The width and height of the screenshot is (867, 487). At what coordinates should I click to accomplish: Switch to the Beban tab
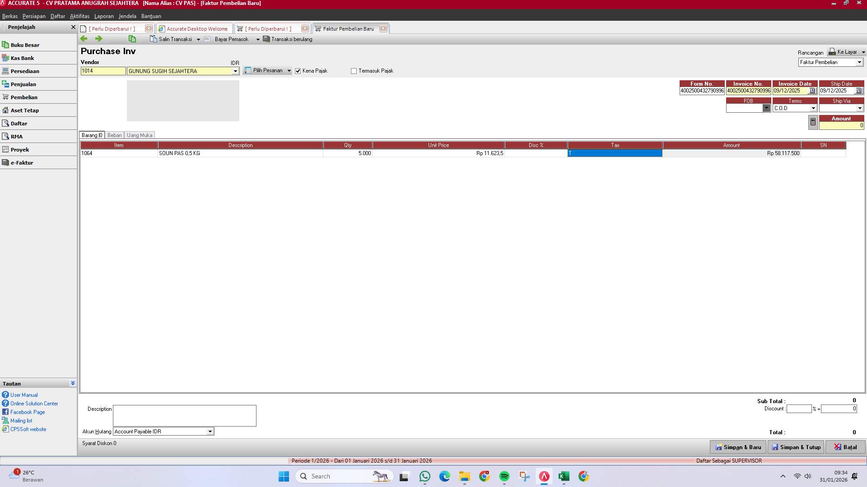[x=114, y=135]
